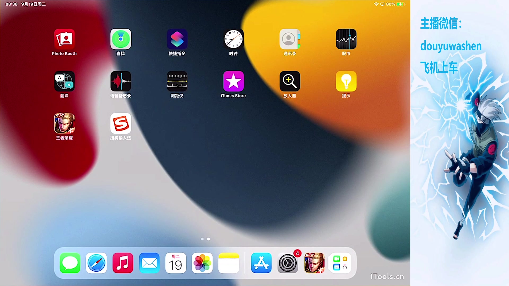Open App Library folder in dock
Screen dimensions: 509x286
(x=340, y=263)
